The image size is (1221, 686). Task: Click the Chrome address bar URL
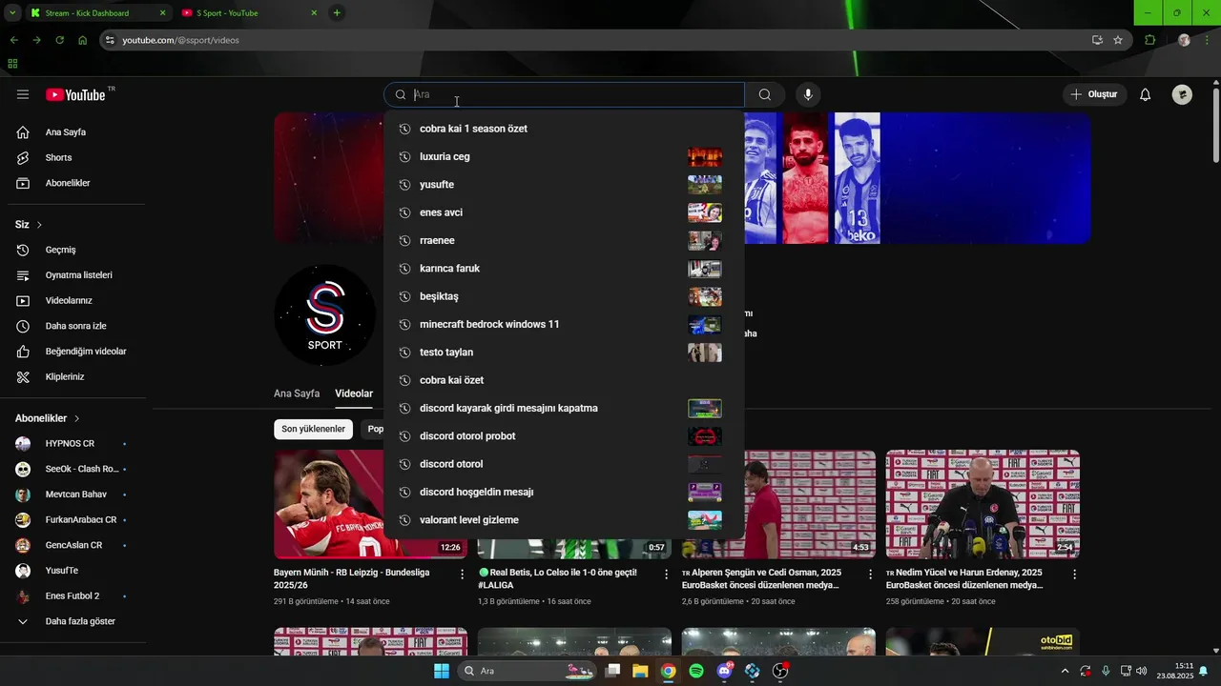click(181, 40)
